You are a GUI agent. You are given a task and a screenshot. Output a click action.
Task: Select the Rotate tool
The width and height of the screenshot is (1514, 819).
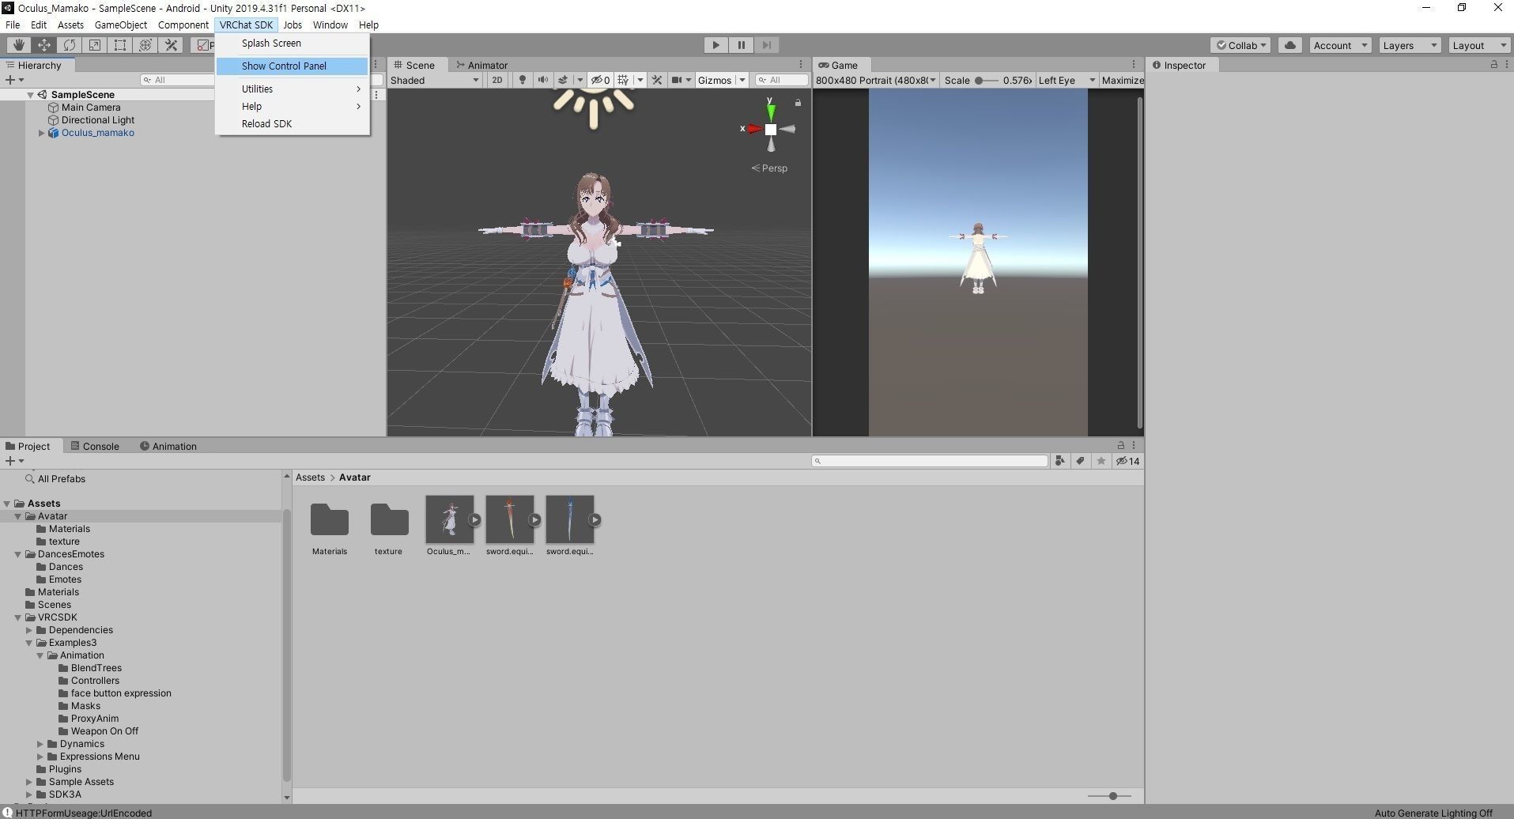(70, 45)
